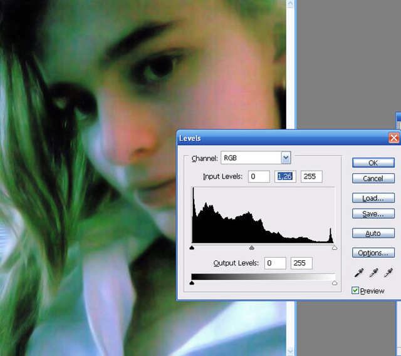
Task: Click the Save... button
Action: pos(373,213)
